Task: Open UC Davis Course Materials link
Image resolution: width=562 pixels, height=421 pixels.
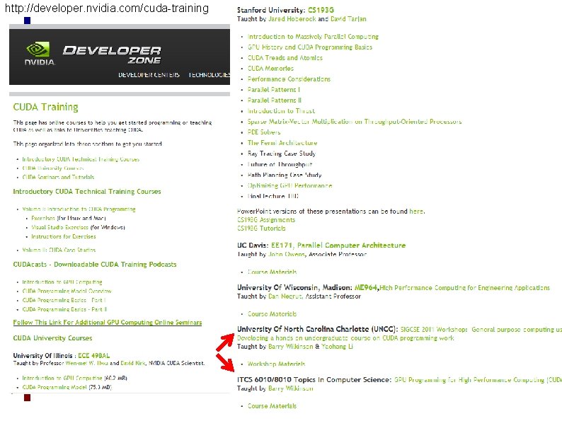Action: [x=272, y=272]
